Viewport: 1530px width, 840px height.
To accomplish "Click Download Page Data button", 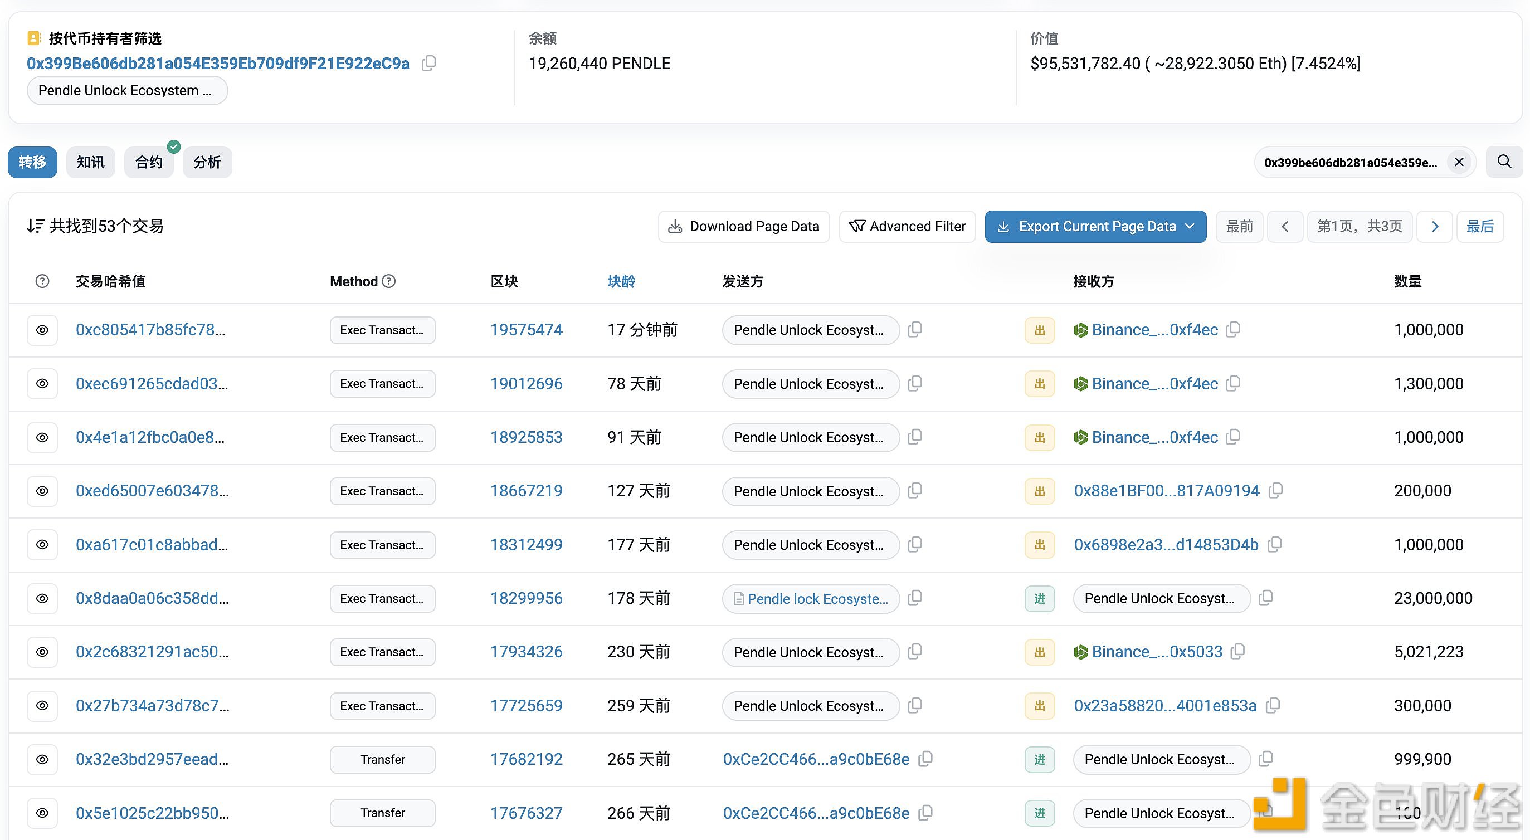I will click(744, 226).
